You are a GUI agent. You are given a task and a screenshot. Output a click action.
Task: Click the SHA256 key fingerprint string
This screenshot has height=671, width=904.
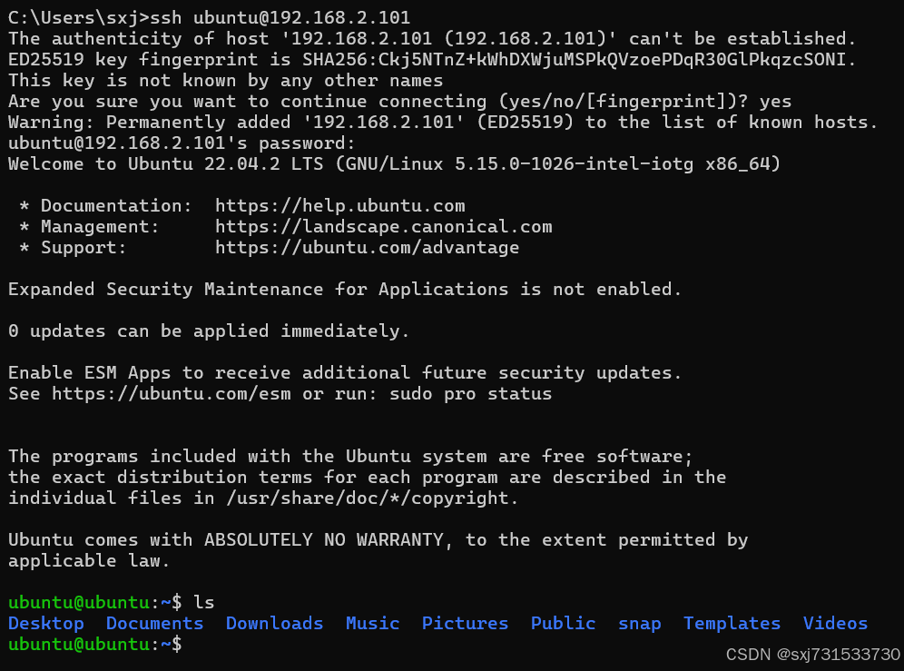pyautogui.click(x=579, y=60)
